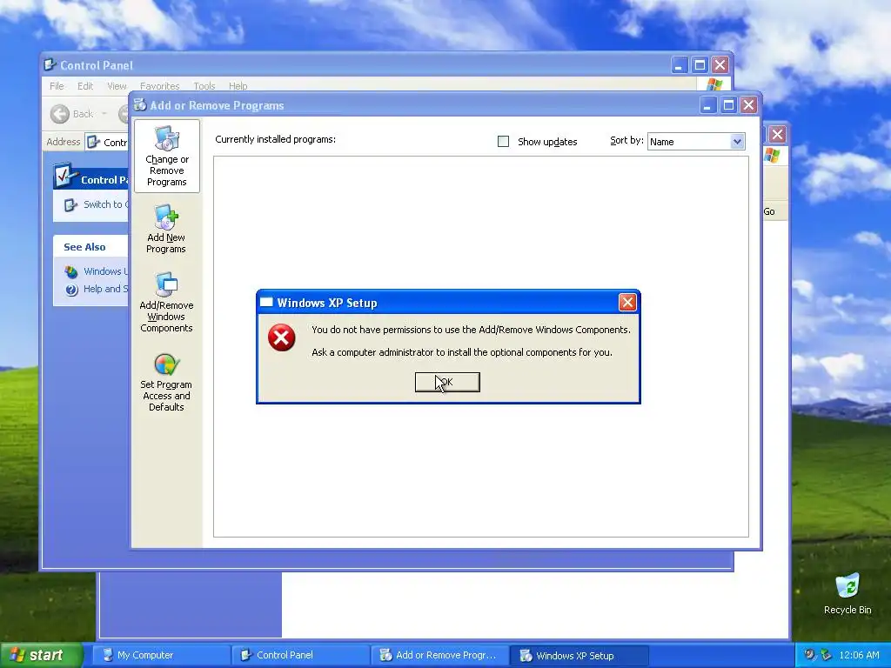The height and width of the screenshot is (668, 891).
Task: Maximize the Control Panel window
Action: (x=700, y=64)
